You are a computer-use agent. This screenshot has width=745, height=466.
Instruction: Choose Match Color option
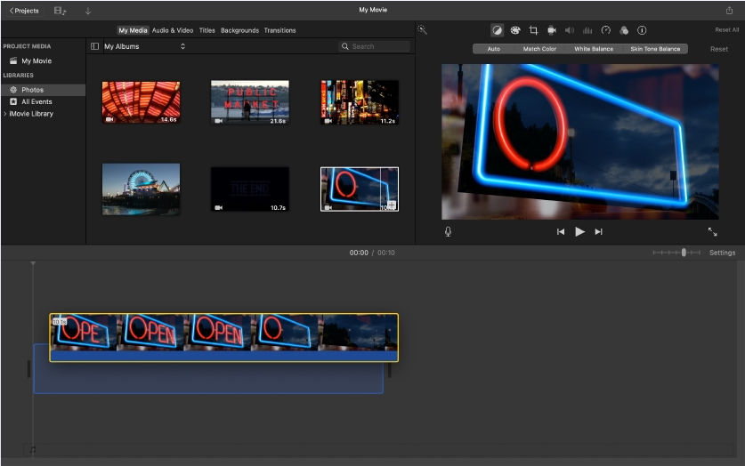pos(539,49)
